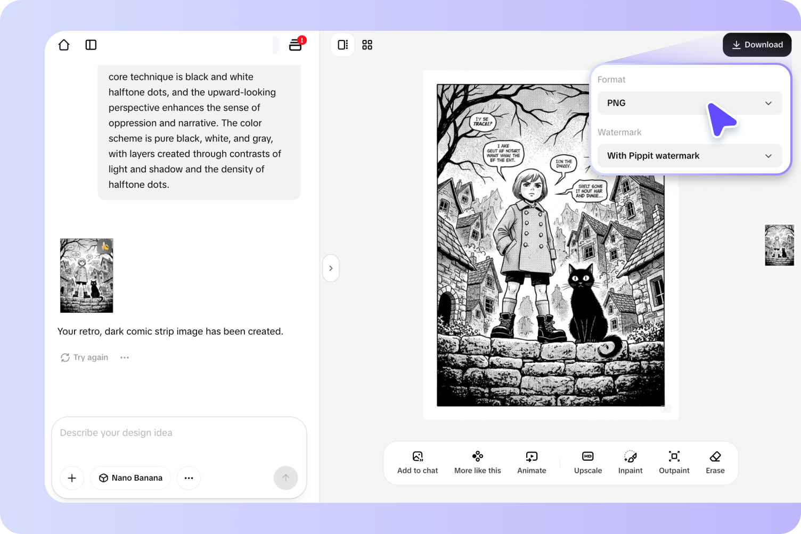Upscale the image to HD
The image size is (801, 534).
(588, 463)
